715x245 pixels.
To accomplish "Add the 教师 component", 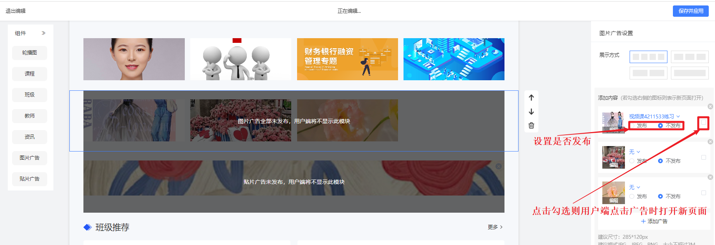I will pyautogui.click(x=30, y=116).
